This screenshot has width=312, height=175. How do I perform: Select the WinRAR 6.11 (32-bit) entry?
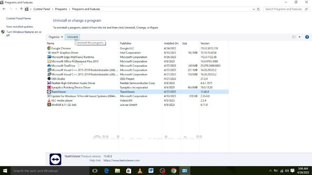pos(64,105)
